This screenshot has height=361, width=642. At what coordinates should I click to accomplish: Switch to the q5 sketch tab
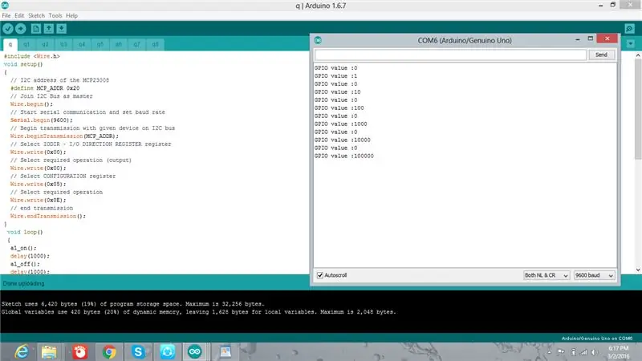100,44
